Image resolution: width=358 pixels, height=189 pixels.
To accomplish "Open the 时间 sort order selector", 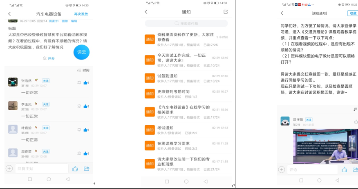I will [83, 71].
